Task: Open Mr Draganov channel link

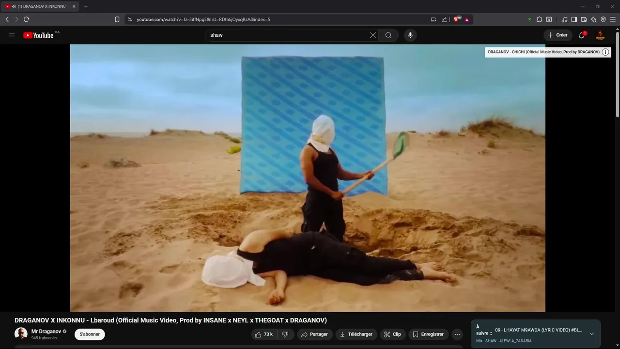Action: click(46, 332)
